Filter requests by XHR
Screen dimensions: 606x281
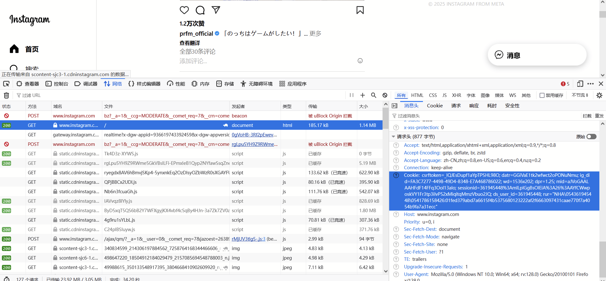click(x=456, y=95)
